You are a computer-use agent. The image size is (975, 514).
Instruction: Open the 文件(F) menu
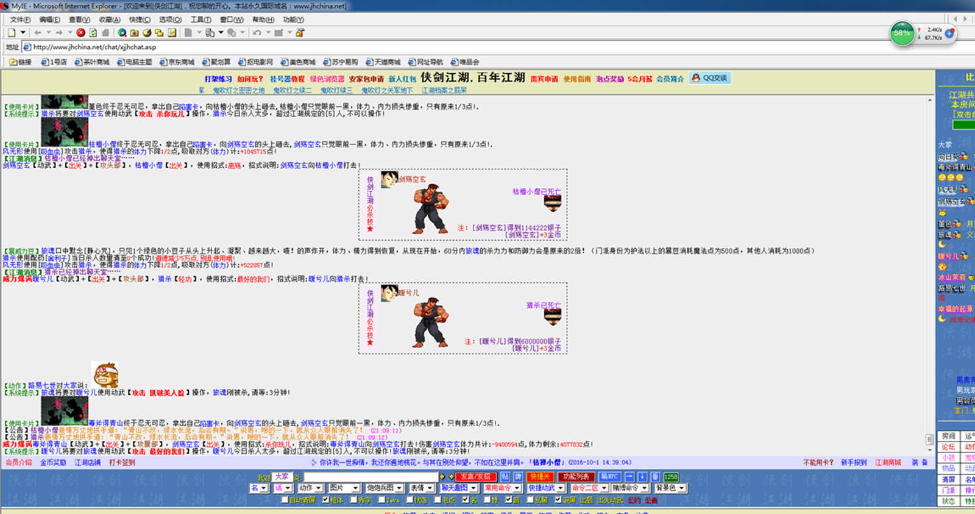(20, 20)
